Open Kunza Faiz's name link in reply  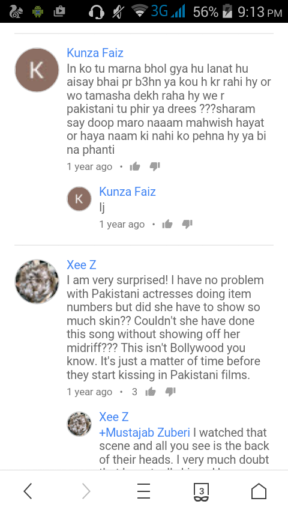click(127, 192)
